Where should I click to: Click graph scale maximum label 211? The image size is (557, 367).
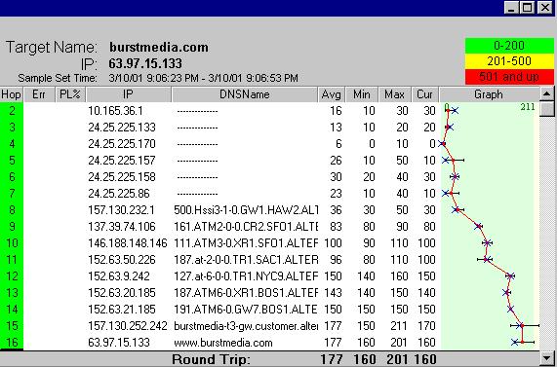click(x=528, y=107)
